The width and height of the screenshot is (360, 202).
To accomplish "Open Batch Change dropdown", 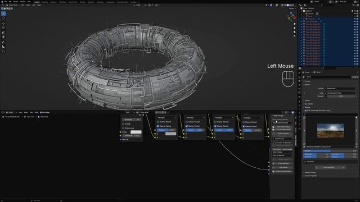I will pos(282,152).
